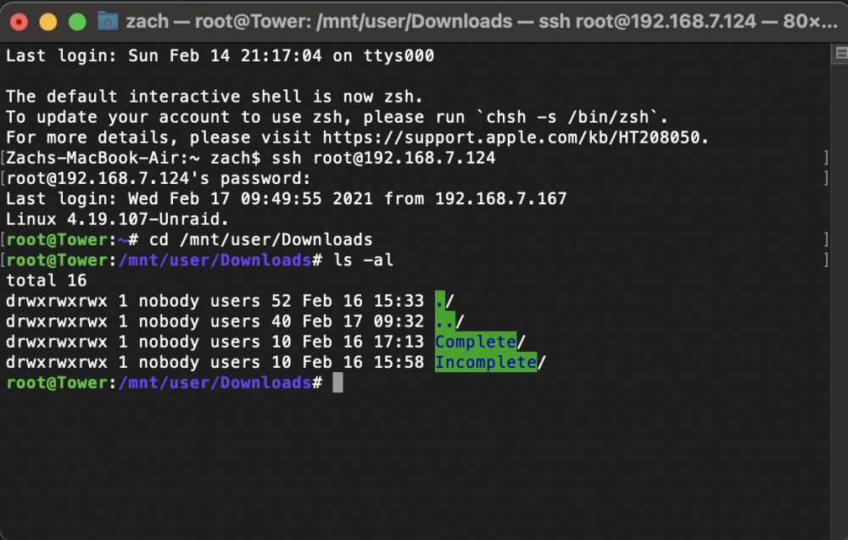This screenshot has height=540, width=848.
Task: Click the Complete directory name in listing
Action: click(x=476, y=342)
